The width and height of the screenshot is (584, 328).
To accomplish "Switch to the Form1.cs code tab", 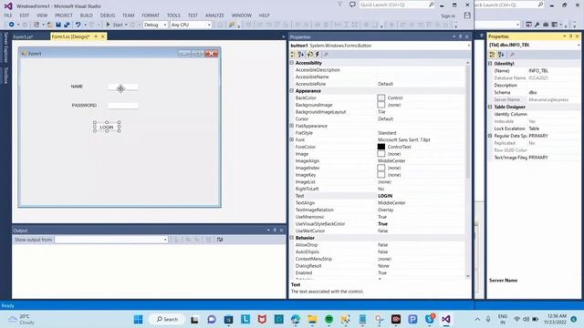I will 23,36.
